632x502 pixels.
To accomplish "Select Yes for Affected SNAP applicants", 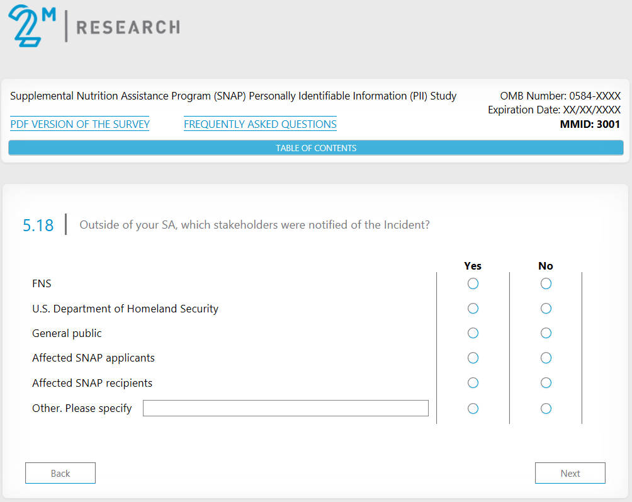I will pyautogui.click(x=473, y=358).
